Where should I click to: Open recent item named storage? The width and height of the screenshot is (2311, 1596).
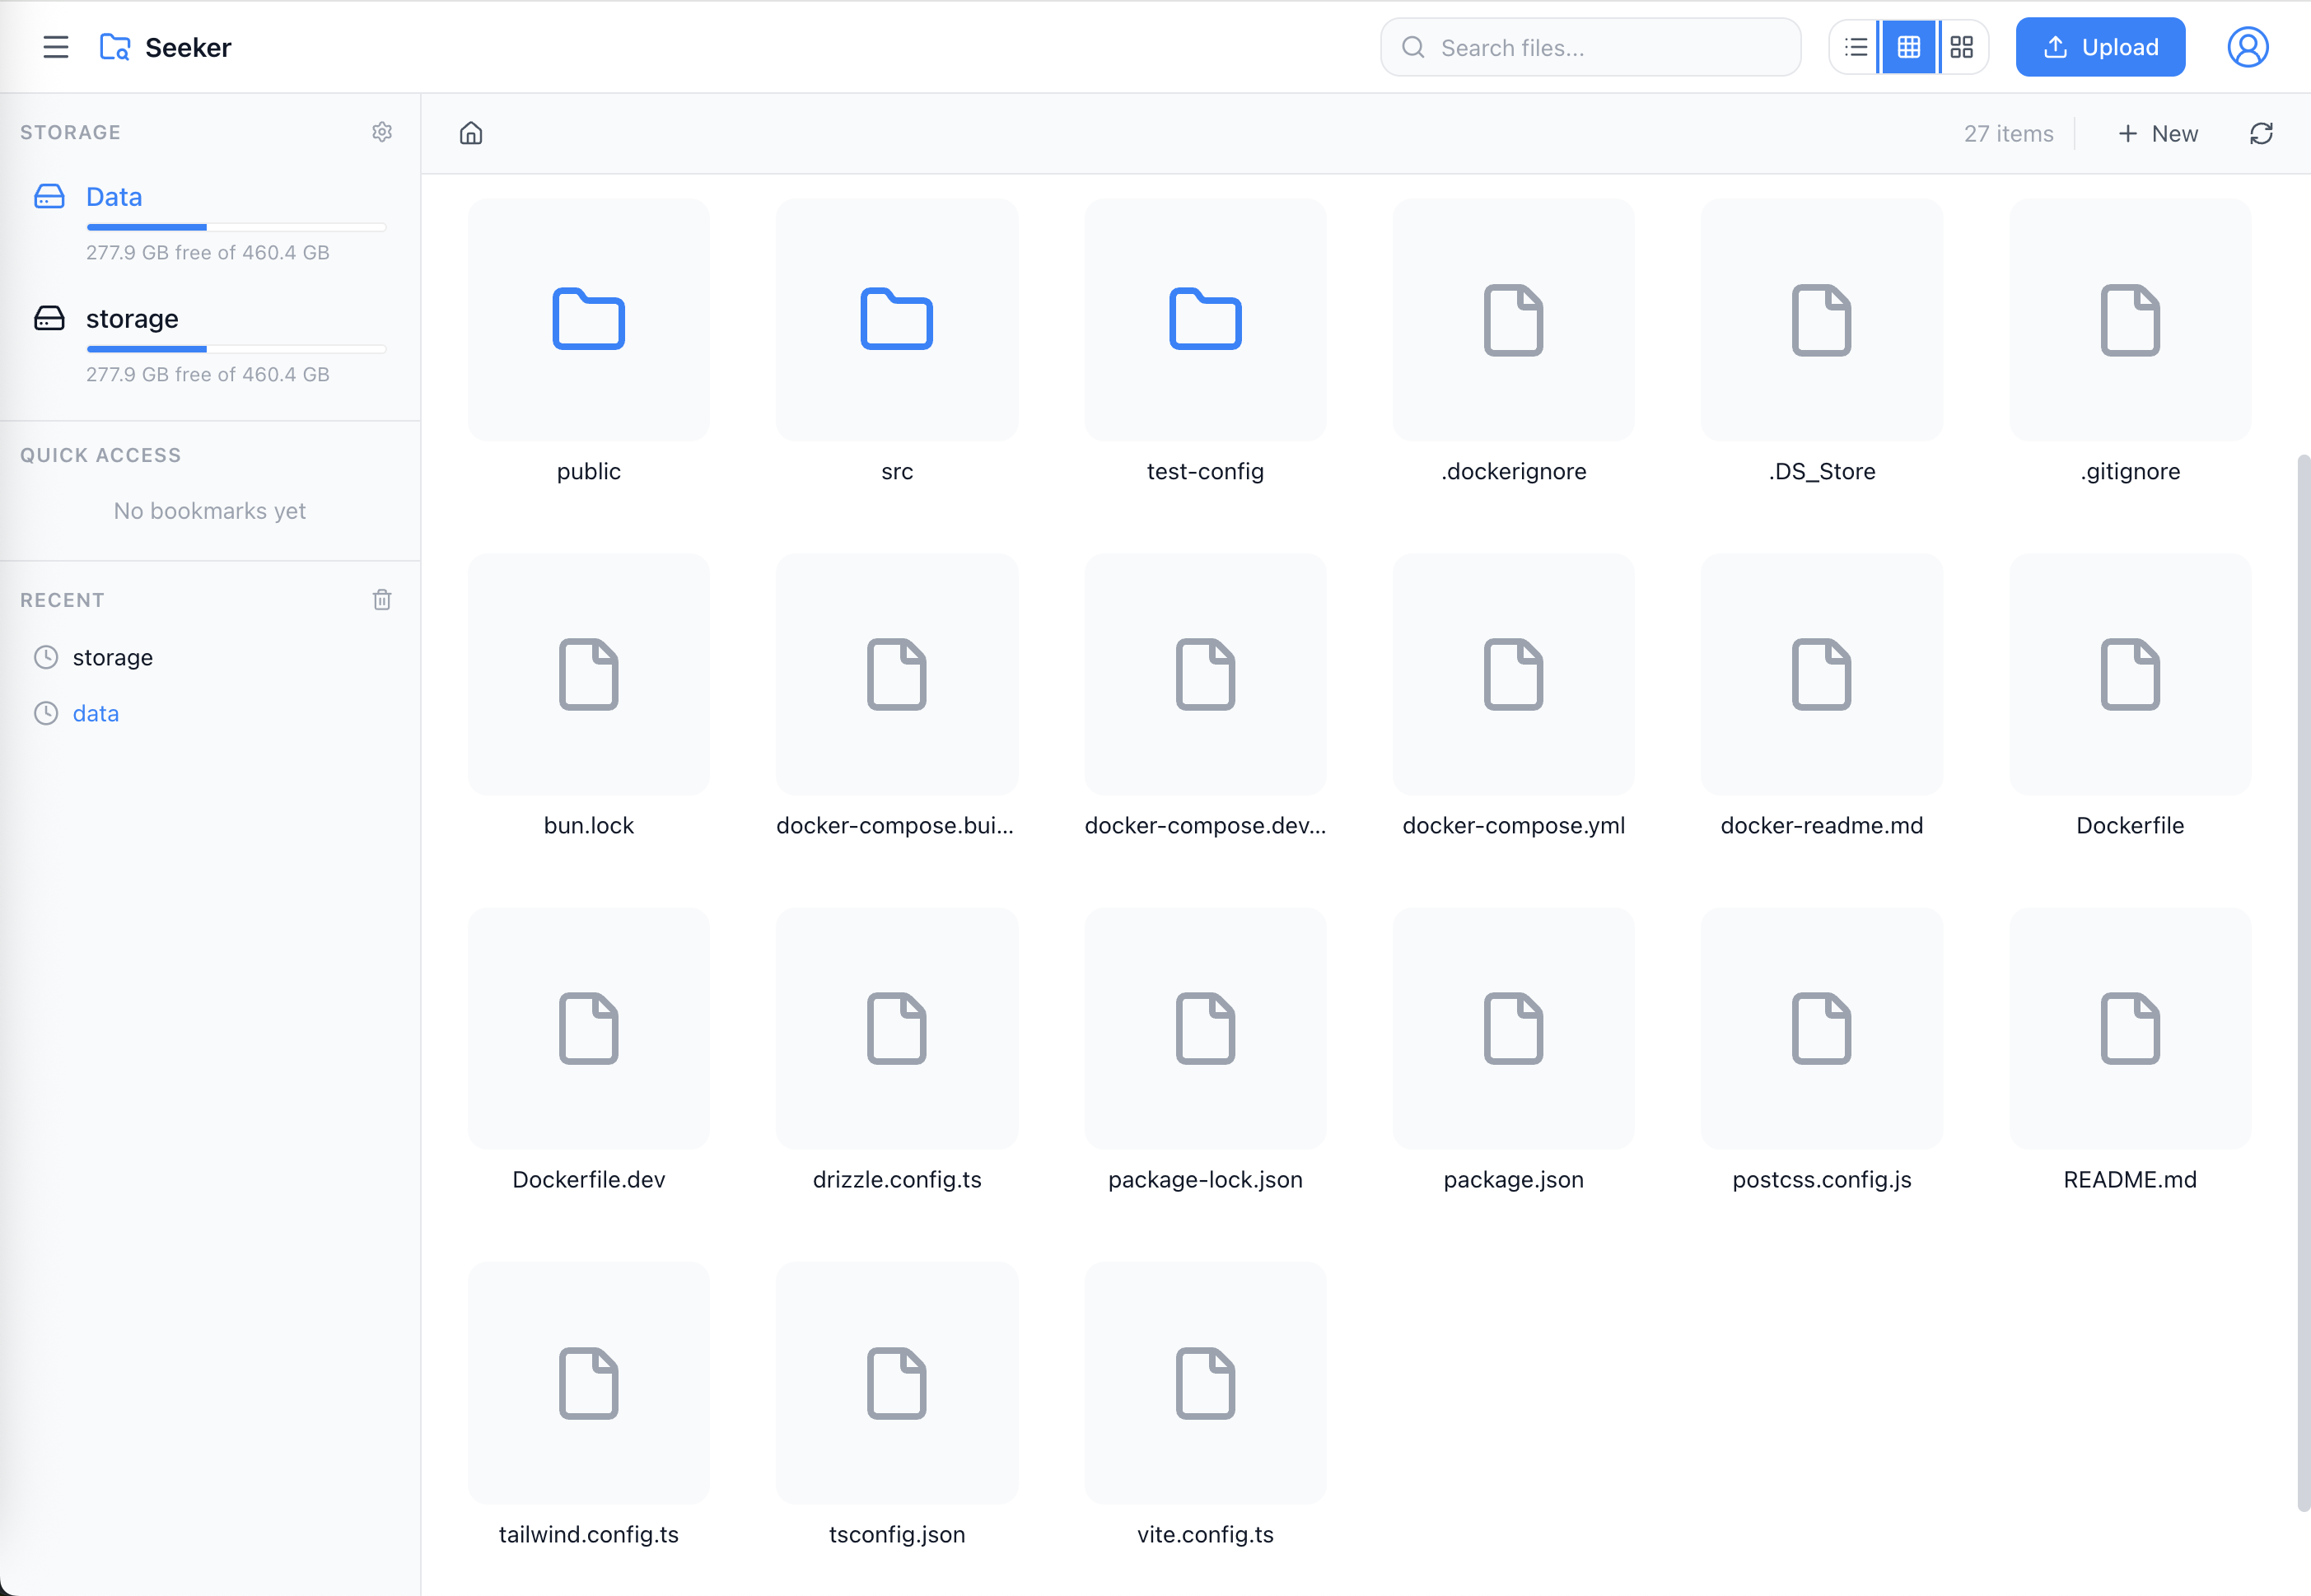point(113,657)
